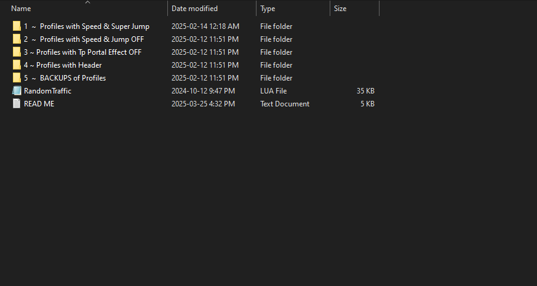
Task: Click the 35 KB size of RandomTraffic
Action: [365, 91]
